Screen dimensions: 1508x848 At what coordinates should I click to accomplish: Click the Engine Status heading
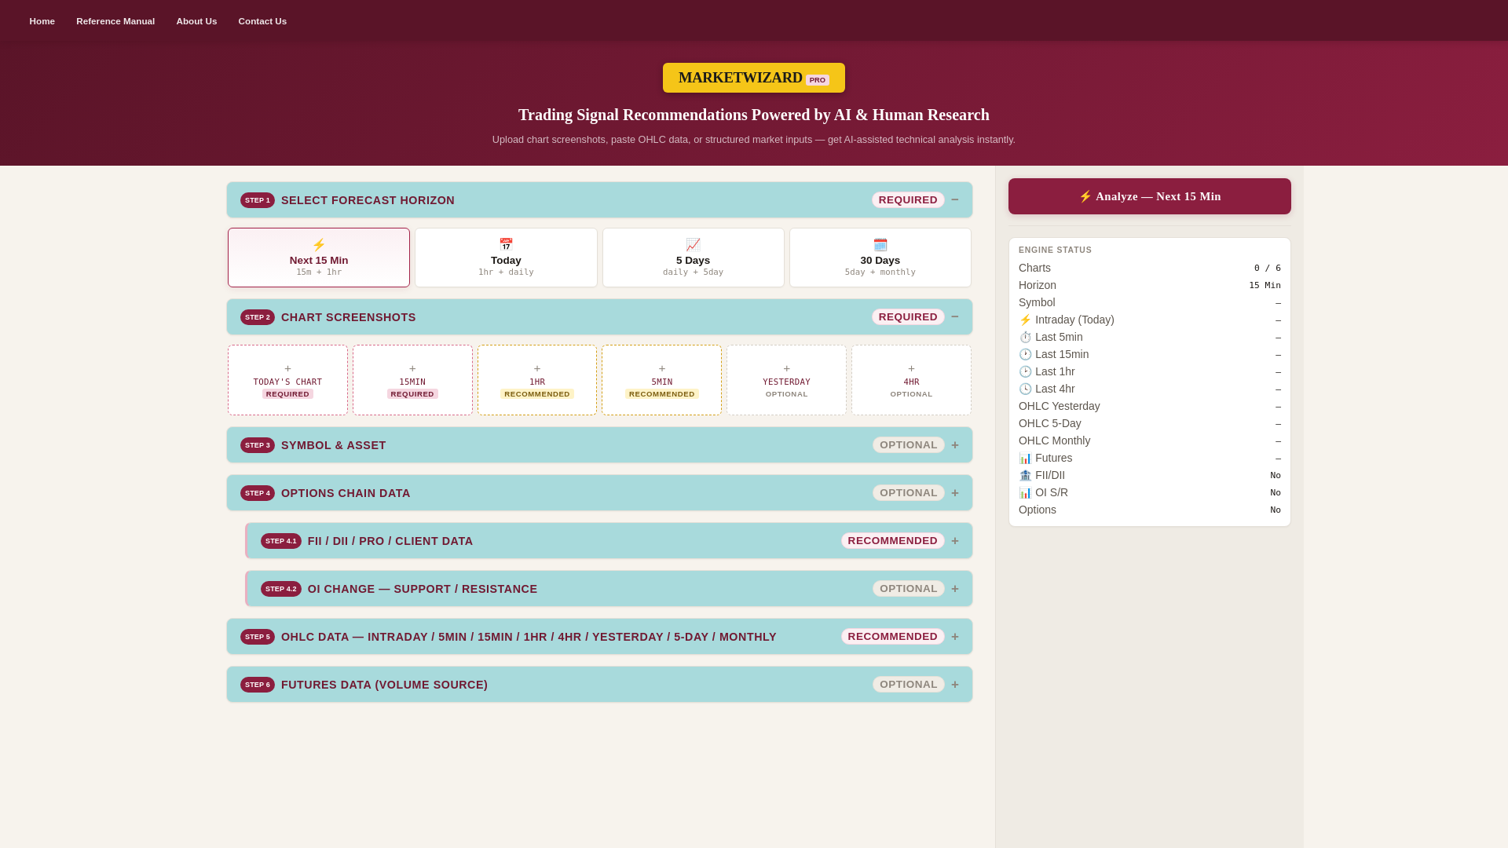tap(1055, 250)
